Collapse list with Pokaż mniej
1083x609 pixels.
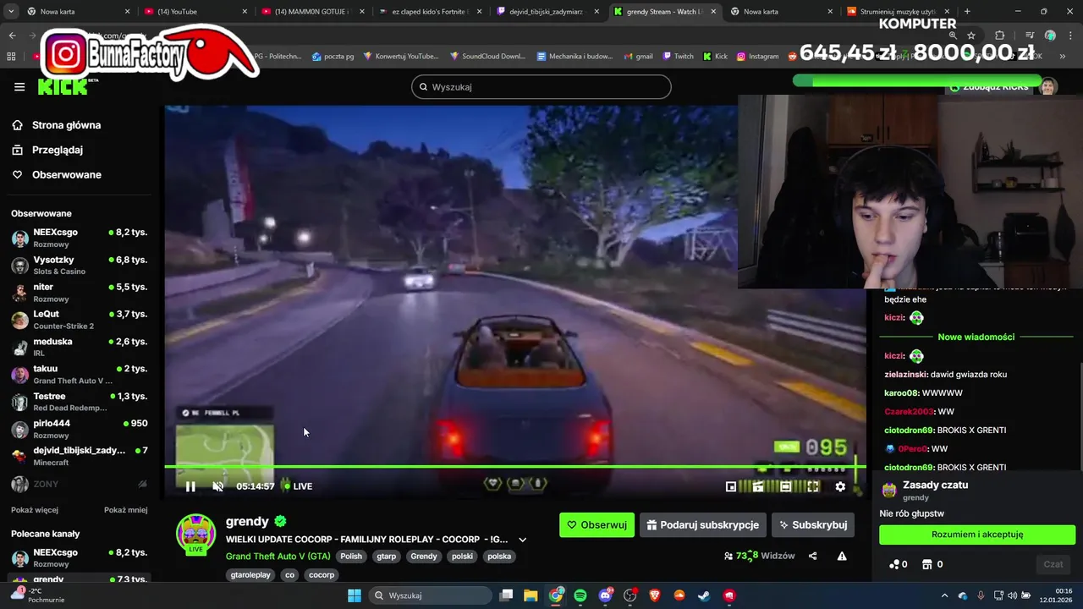click(126, 510)
